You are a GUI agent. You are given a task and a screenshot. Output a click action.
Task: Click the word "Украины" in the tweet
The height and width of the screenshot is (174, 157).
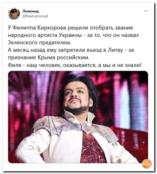point(70,35)
